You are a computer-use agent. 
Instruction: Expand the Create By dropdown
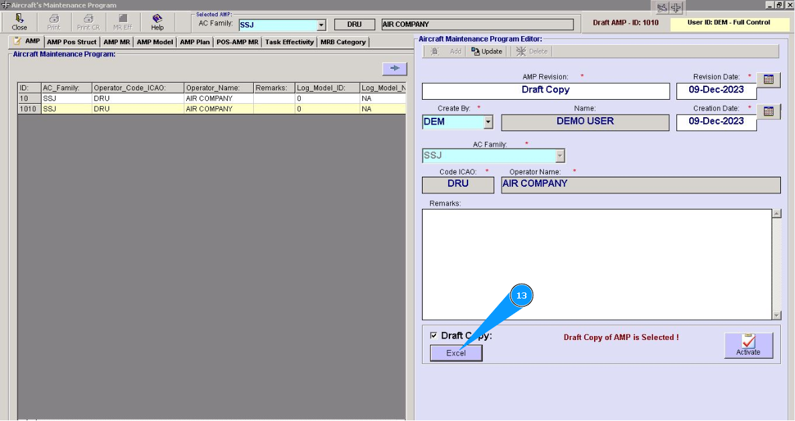click(x=488, y=122)
